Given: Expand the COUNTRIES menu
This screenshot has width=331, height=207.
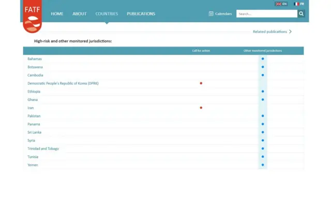Looking at the screenshot, I should pyautogui.click(x=107, y=14).
